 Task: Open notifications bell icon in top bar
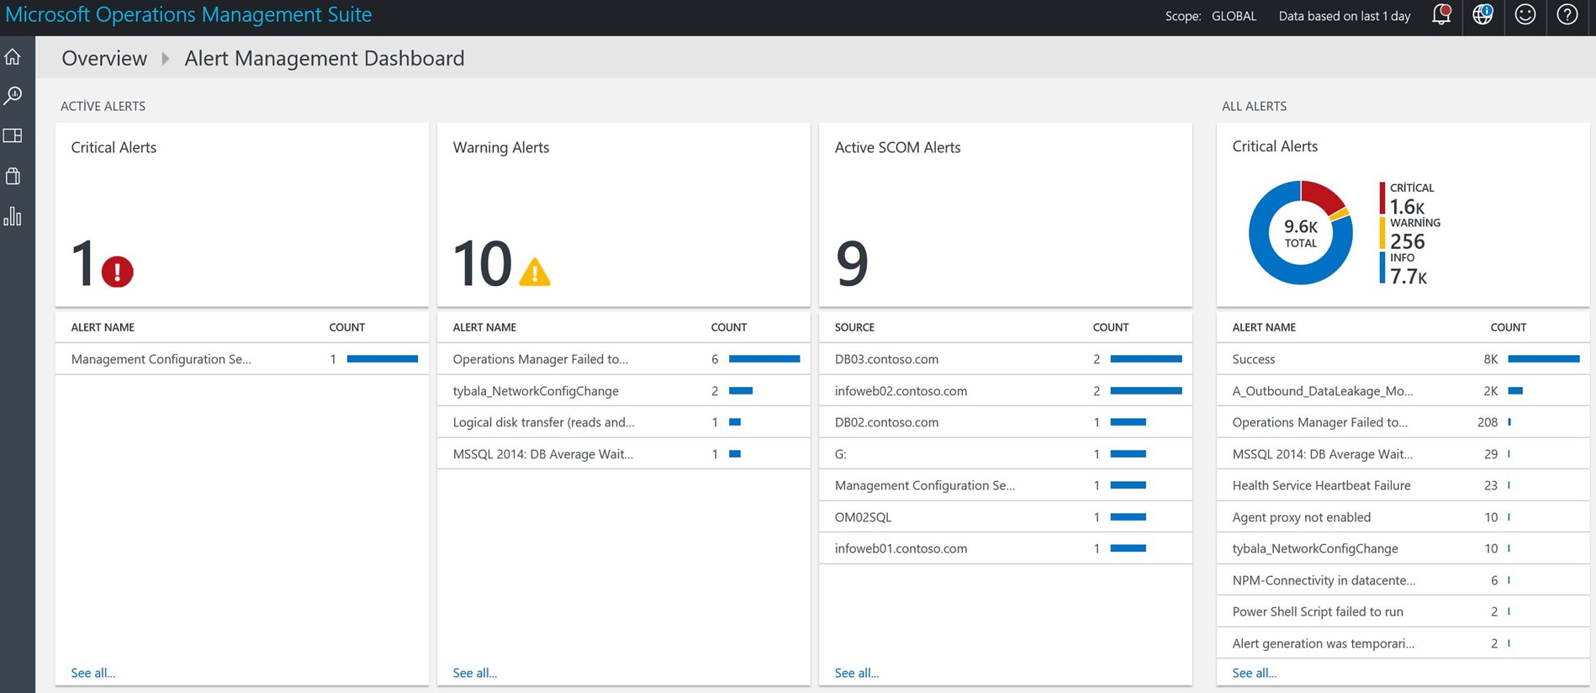1441,15
